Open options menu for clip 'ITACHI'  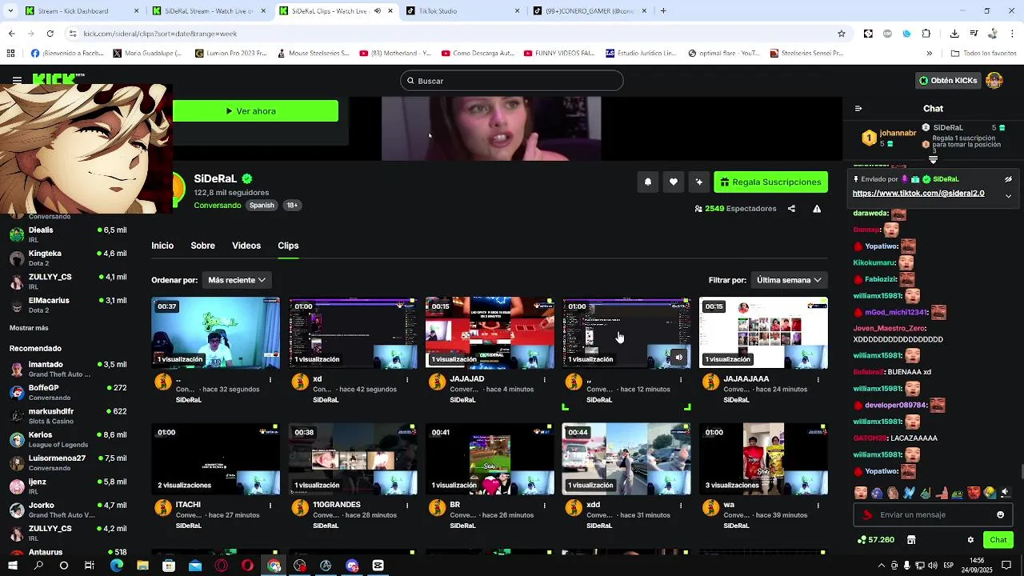270,506
